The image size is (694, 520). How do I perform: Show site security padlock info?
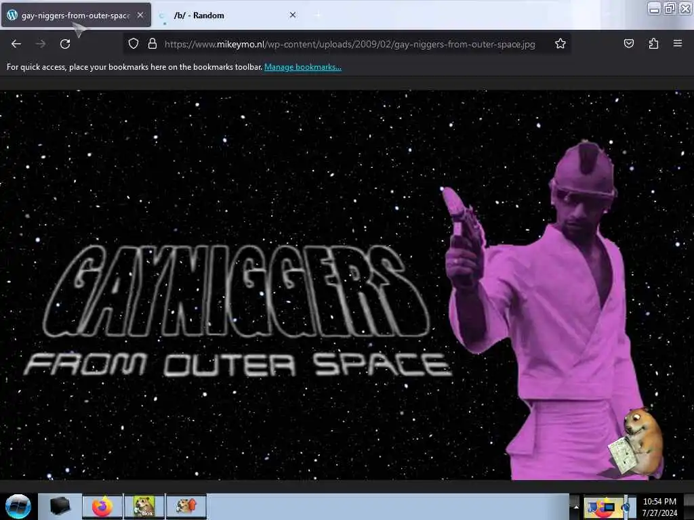pos(152,44)
